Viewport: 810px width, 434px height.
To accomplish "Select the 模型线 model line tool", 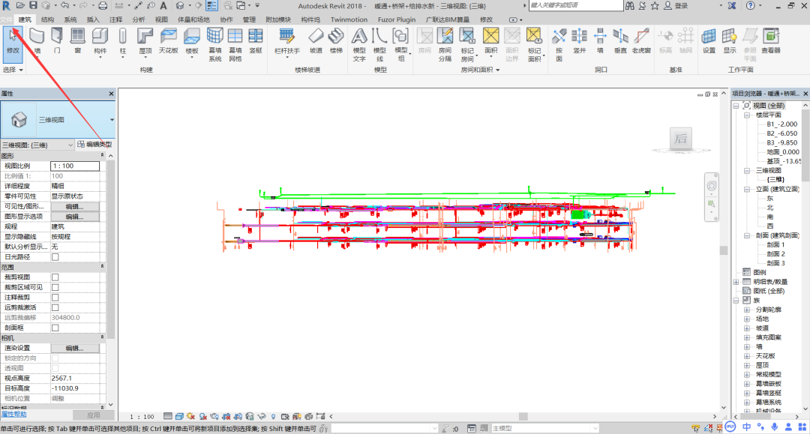I will click(x=379, y=44).
